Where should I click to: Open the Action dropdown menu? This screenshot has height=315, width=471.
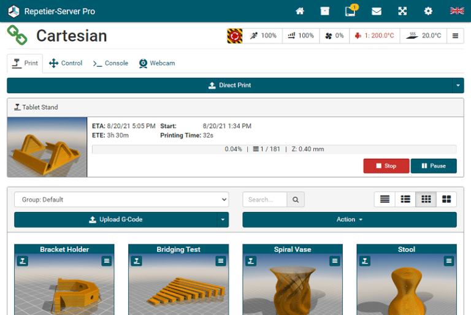[x=349, y=219]
